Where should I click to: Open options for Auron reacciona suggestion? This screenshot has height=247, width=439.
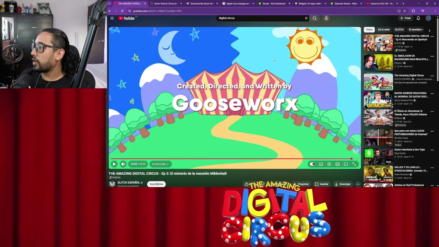tap(432, 150)
